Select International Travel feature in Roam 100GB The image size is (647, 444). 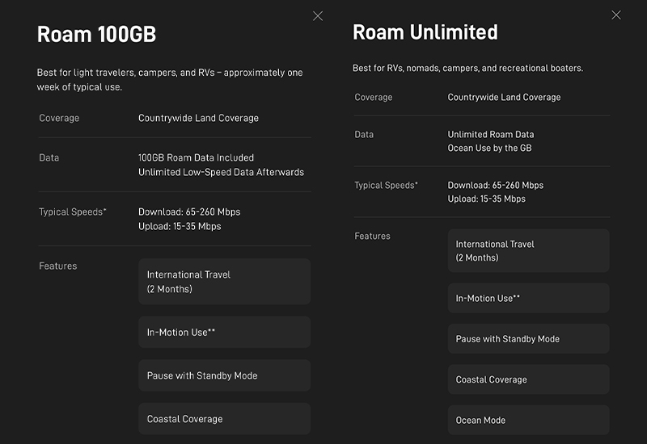pos(224,282)
